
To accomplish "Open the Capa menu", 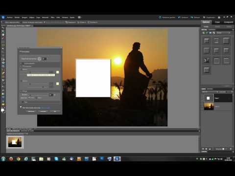I will (x=38, y=18).
